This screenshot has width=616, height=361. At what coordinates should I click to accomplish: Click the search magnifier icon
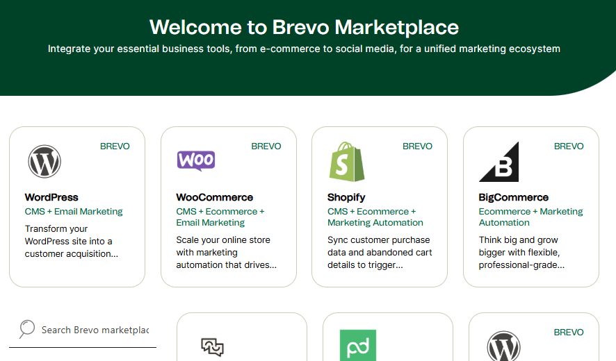click(26, 329)
